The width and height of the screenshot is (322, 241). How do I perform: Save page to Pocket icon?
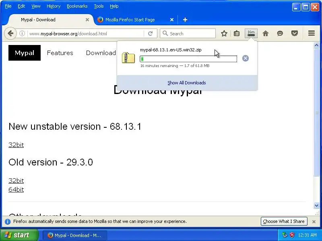tap(295, 33)
